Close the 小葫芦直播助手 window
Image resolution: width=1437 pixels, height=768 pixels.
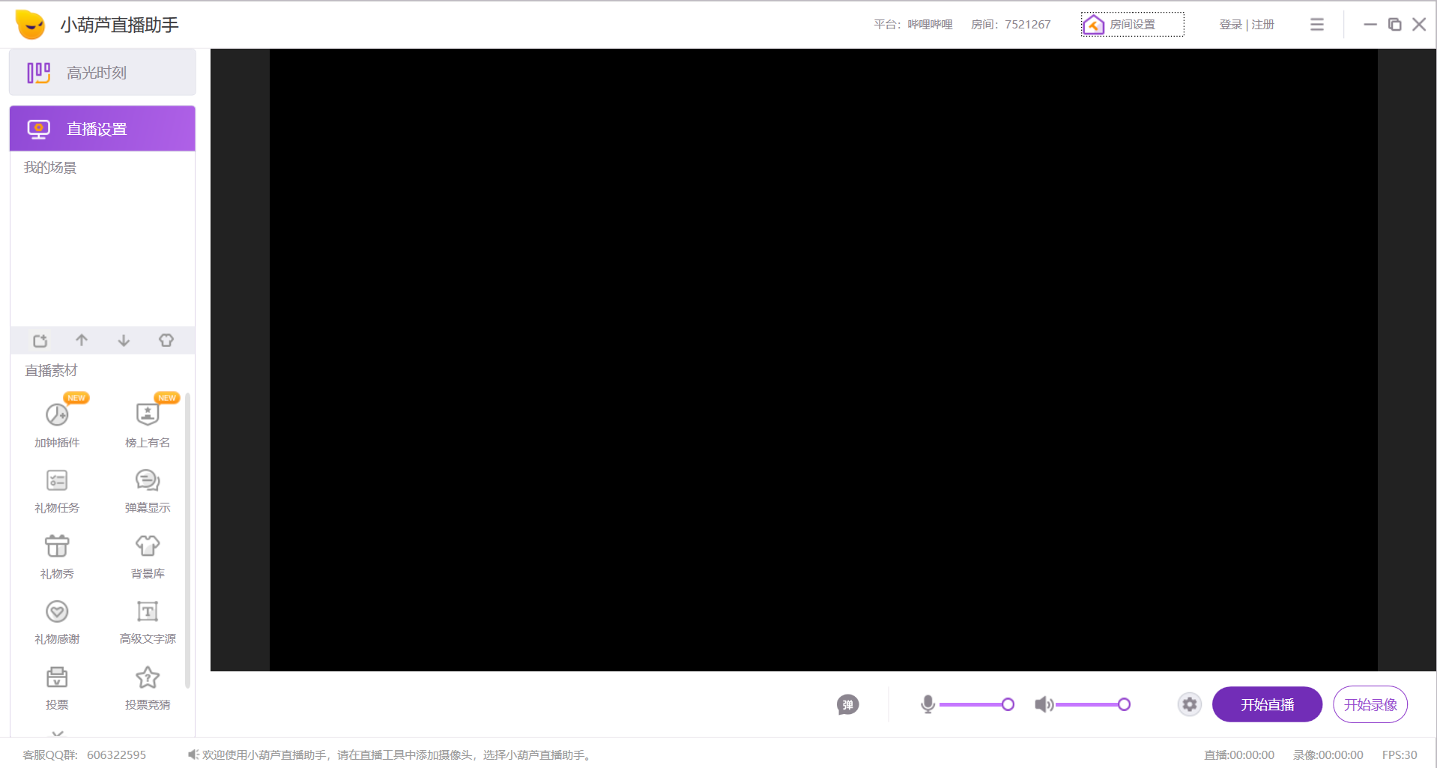pos(1419,25)
